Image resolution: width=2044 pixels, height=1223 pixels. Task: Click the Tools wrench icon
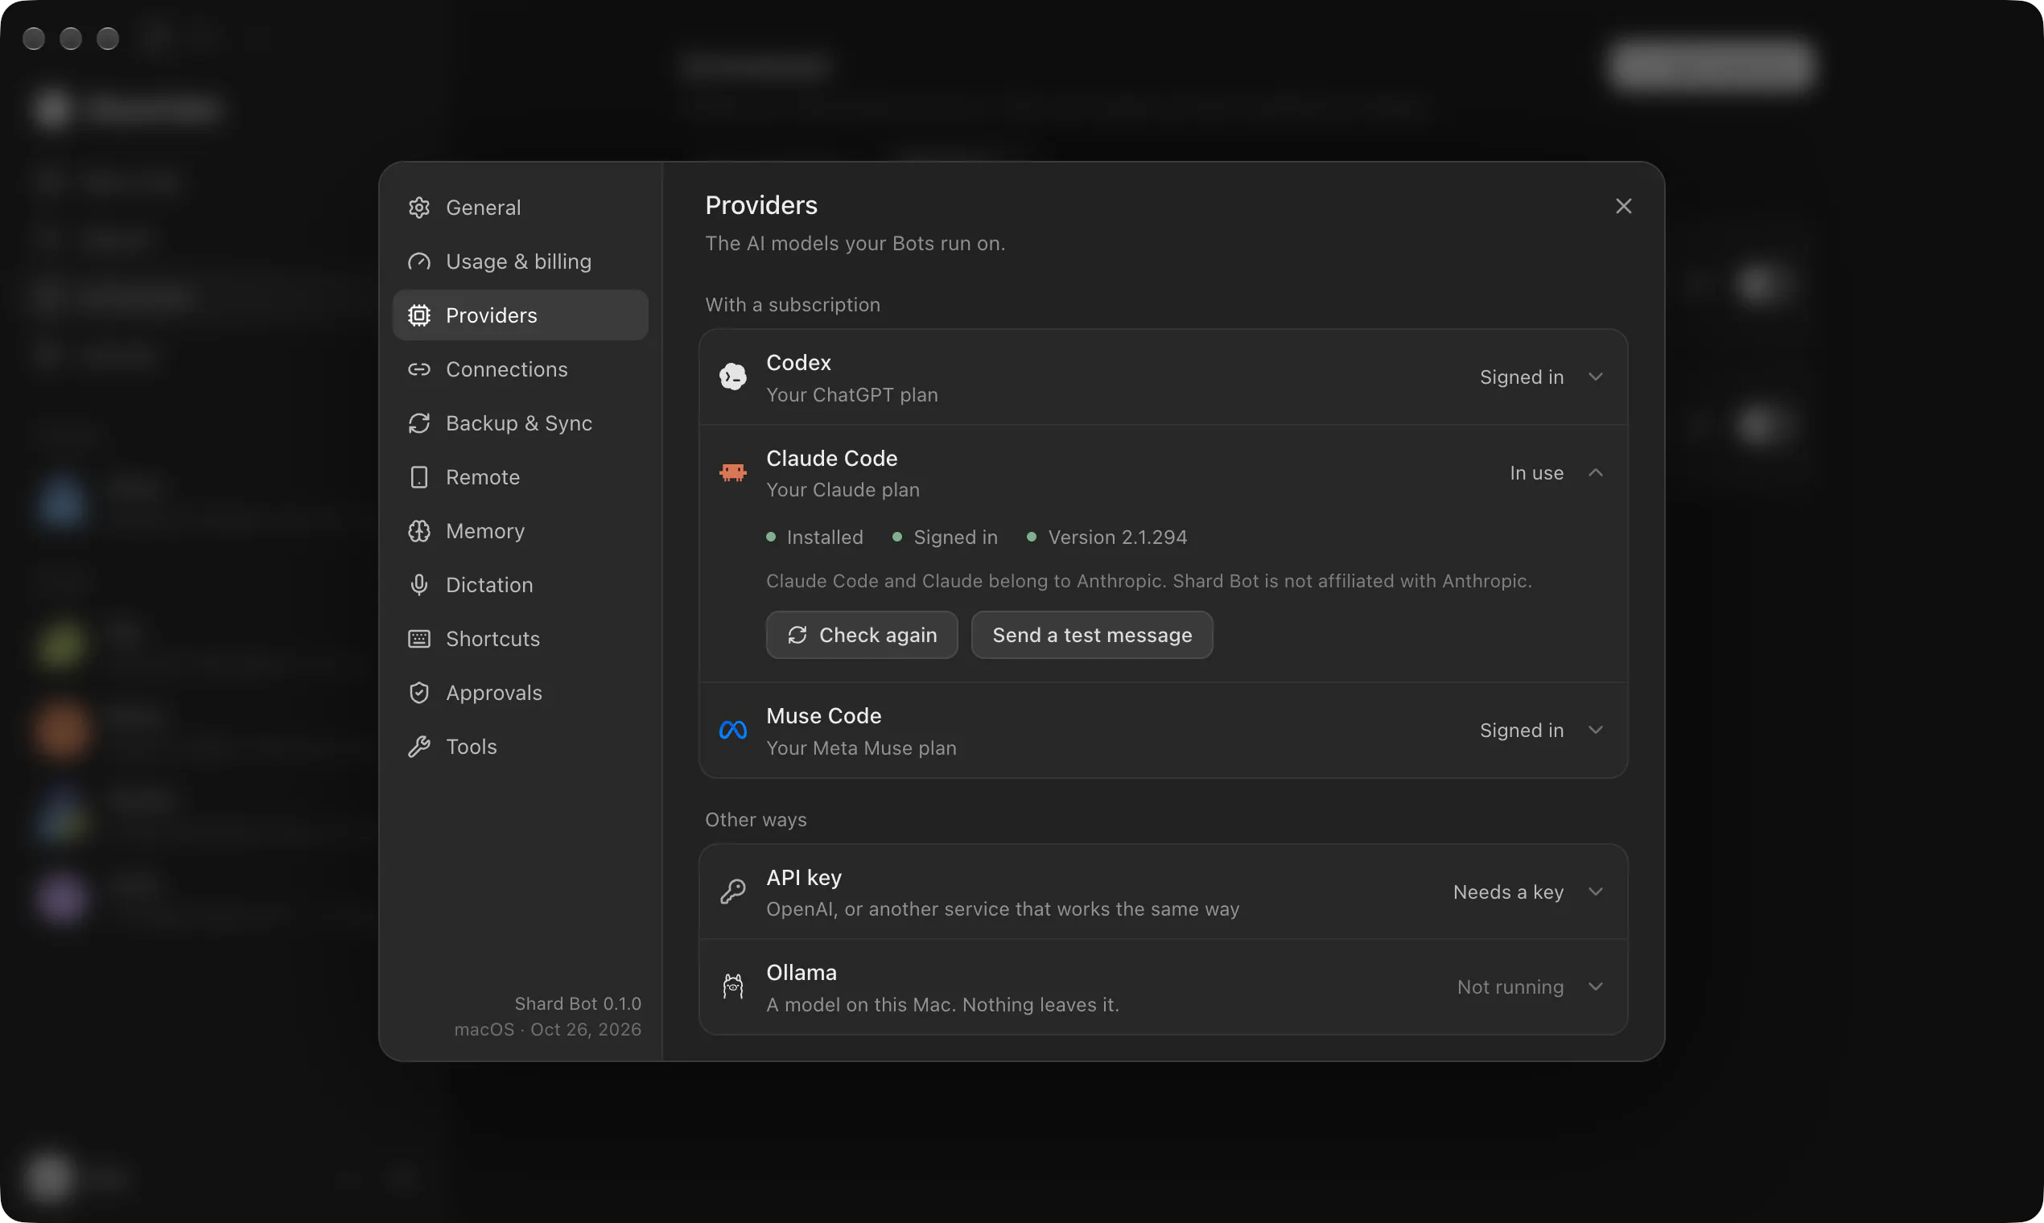point(418,747)
